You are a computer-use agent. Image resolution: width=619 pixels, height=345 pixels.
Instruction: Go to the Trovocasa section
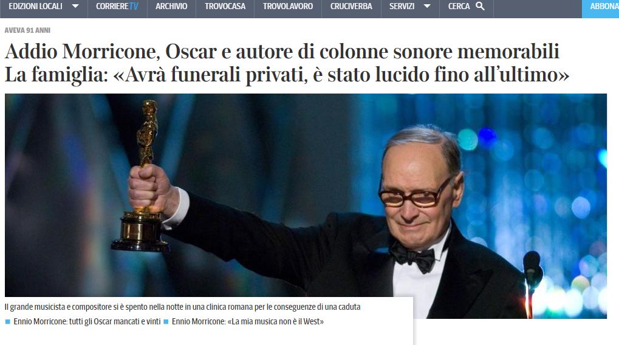pos(225,6)
